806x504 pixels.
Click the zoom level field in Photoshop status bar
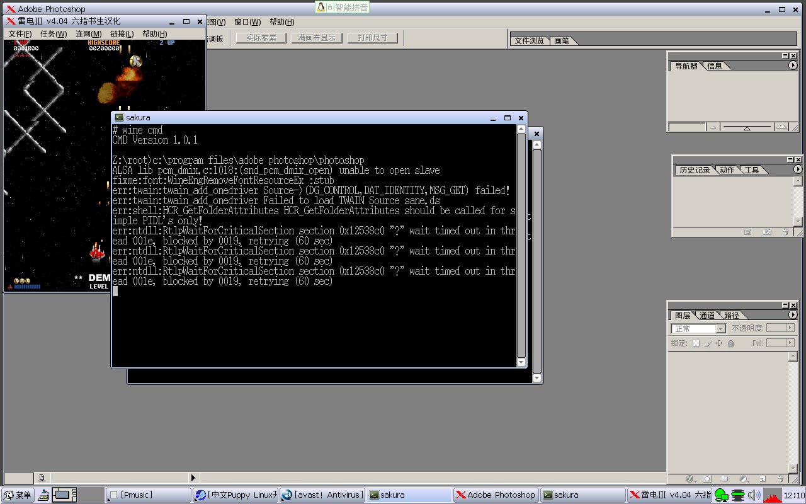tap(19, 478)
